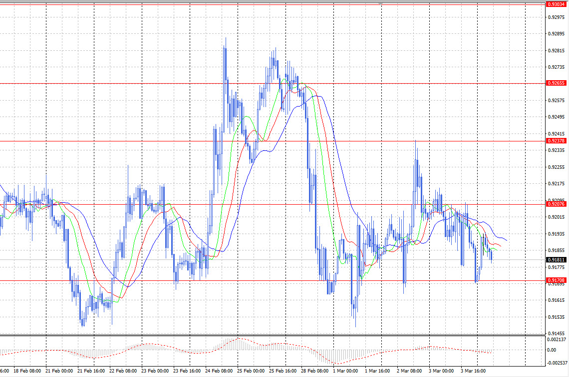Image resolution: width=569 pixels, height=377 pixels.
Task: Click the 25 Feb 00:00 time label
Action: tap(251, 371)
